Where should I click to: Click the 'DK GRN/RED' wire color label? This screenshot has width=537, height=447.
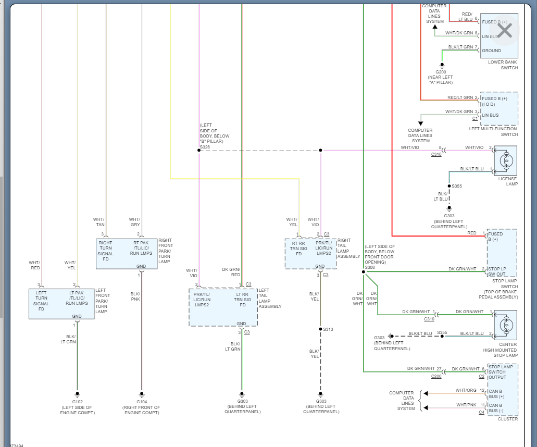231,272
